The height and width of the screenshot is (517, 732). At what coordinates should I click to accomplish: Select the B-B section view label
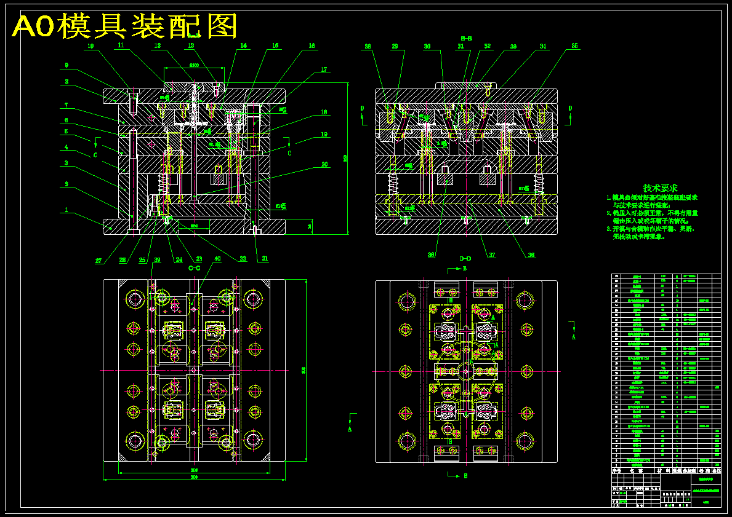tap(467, 38)
